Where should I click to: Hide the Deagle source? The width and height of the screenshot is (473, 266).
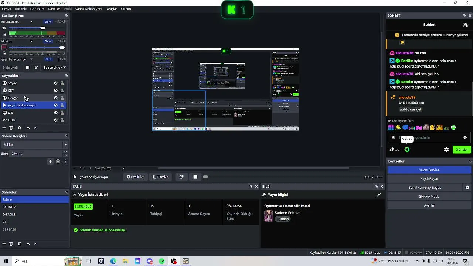pos(55,98)
